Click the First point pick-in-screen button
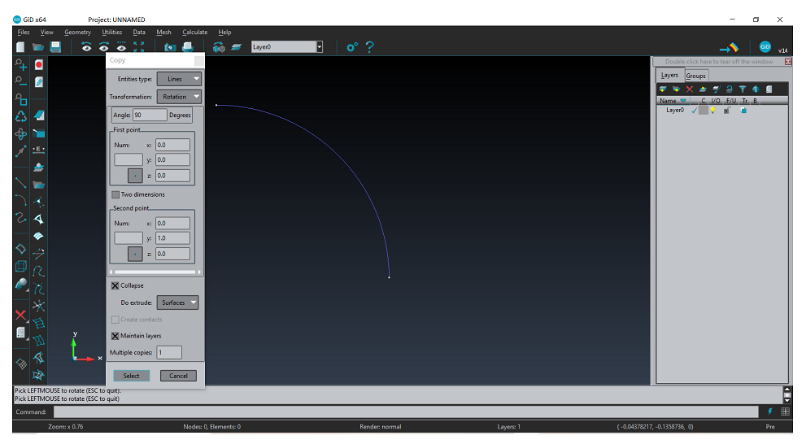This screenshot has height=444, width=806. coord(135,176)
